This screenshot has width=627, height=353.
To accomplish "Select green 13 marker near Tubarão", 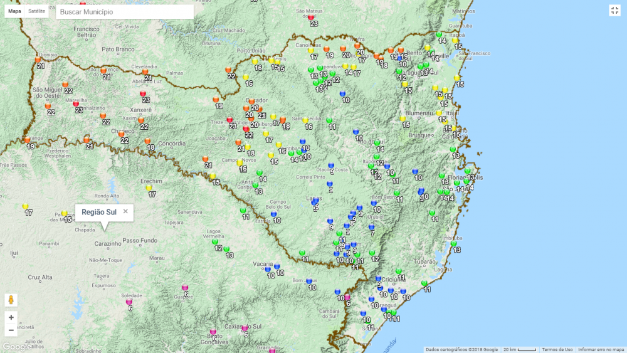I will click(x=455, y=243).
